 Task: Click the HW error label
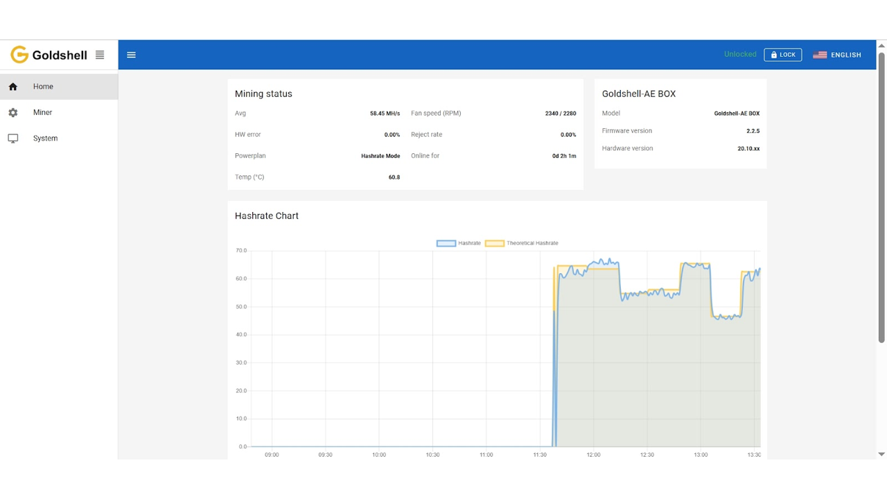click(248, 134)
